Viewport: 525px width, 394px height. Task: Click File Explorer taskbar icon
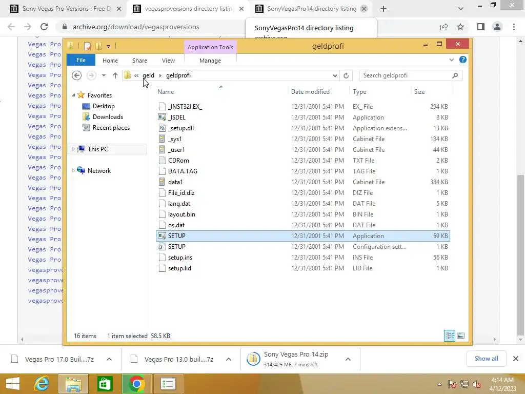[x=73, y=384]
